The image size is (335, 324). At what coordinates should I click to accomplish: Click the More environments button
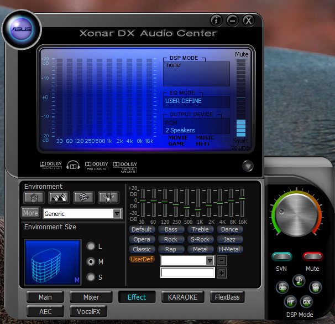click(x=30, y=213)
